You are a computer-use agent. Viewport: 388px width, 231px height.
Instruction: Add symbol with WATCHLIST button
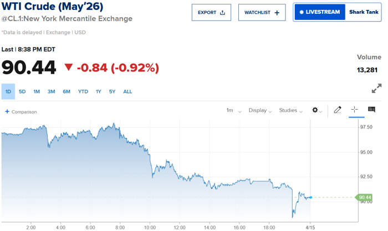[x=262, y=12]
